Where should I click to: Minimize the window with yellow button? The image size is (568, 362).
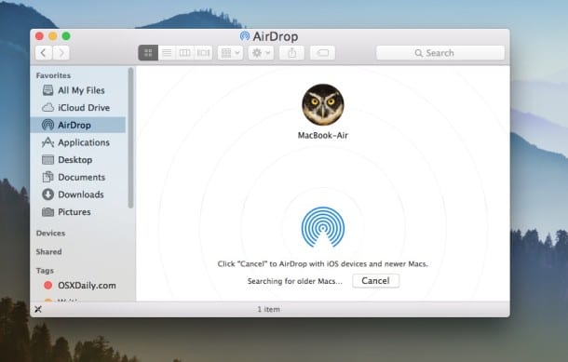(x=53, y=36)
